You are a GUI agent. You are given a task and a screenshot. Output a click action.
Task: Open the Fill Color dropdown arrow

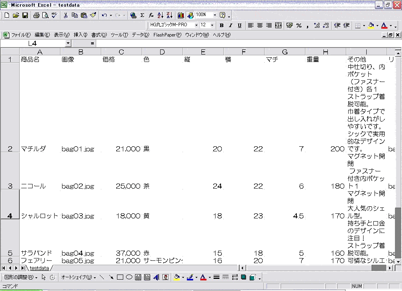click(x=377, y=25)
